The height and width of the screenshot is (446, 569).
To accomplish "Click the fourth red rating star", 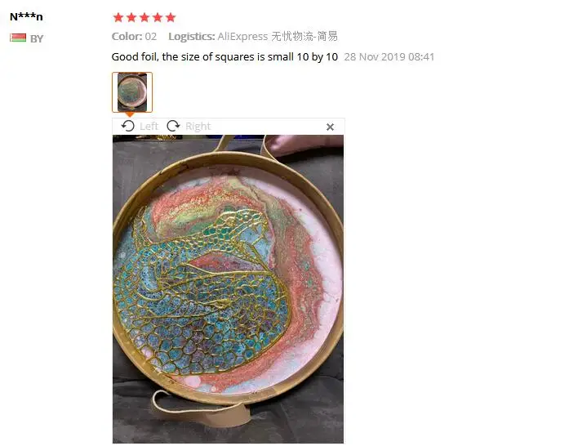I will [x=158, y=17].
